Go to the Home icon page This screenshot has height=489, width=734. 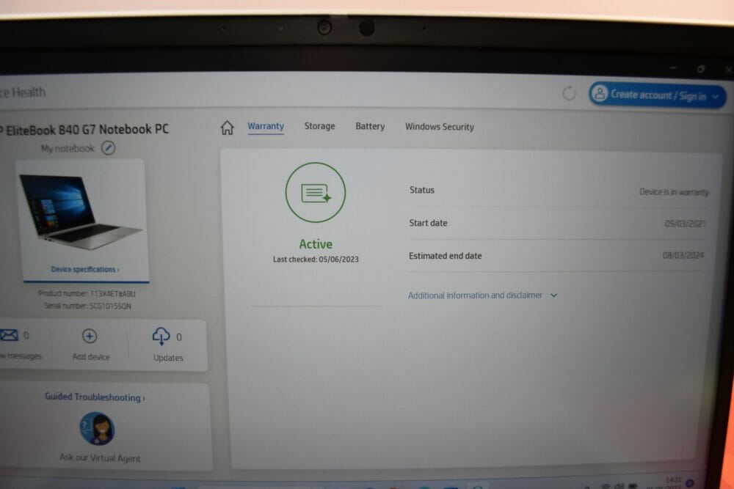227,127
